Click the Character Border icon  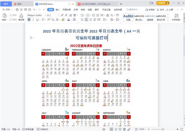pos(74,20)
